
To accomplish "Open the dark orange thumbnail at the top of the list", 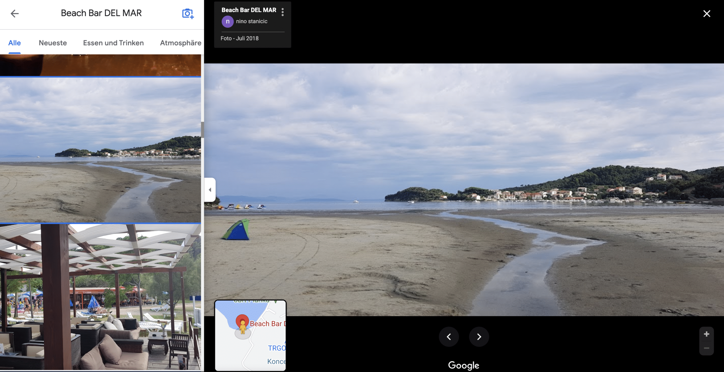I will click(x=100, y=65).
